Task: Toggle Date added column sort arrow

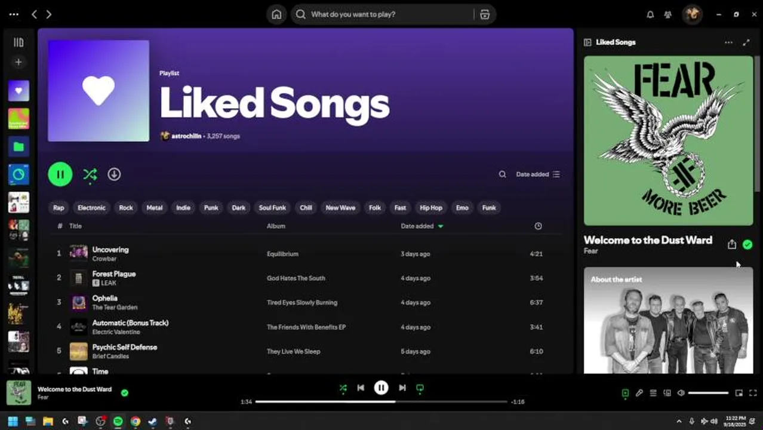Action: tap(441, 226)
